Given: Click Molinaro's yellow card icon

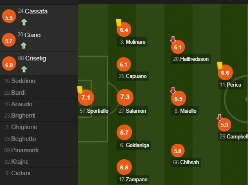Looking at the screenshot, I should [x=119, y=22].
